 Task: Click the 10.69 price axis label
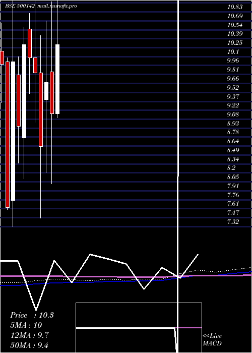click(235, 16)
